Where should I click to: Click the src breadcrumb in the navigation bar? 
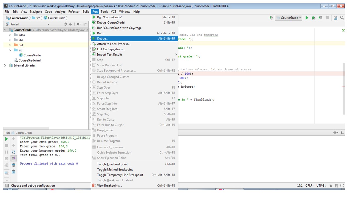38,18
